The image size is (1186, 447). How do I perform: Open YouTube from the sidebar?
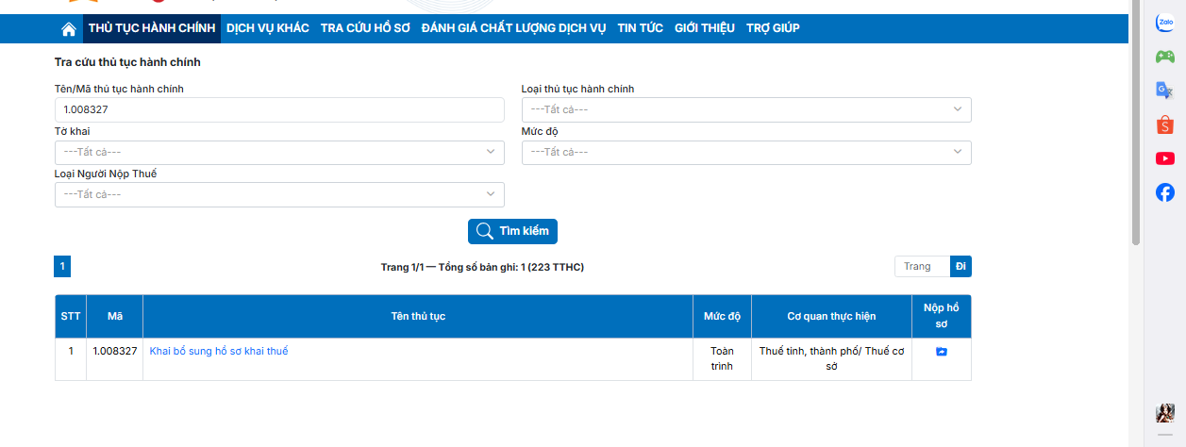click(x=1165, y=158)
